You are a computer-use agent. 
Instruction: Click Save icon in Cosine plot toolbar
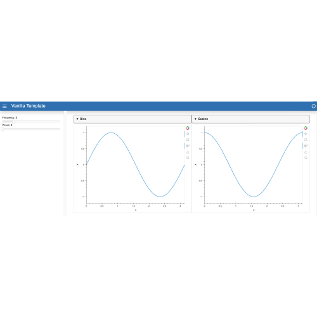coord(306,152)
